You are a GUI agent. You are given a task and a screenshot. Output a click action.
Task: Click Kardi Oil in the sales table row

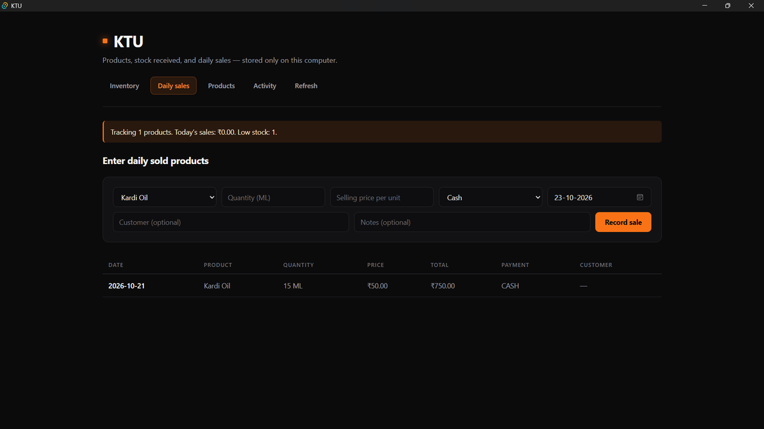217,286
